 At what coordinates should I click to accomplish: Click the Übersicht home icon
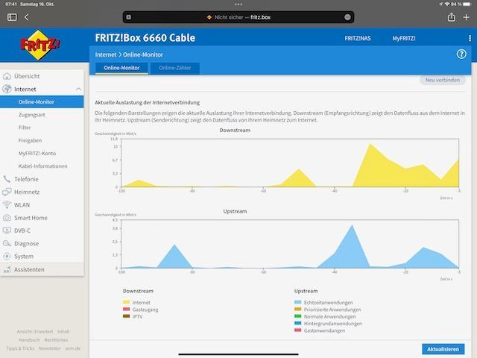(7, 76)
